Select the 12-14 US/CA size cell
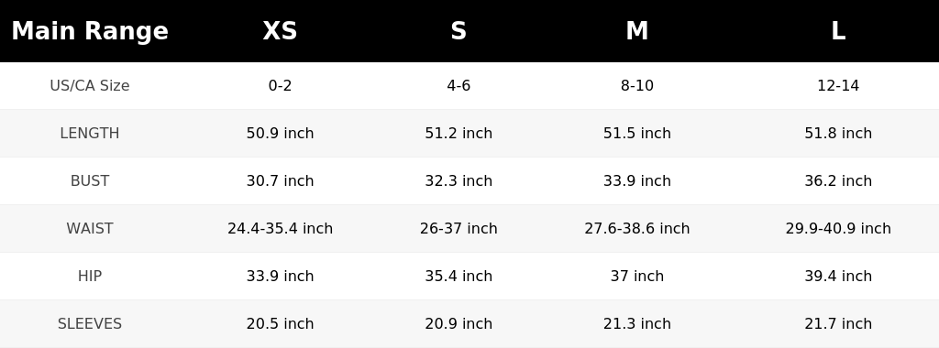The image size is (939, 348). 838,85
